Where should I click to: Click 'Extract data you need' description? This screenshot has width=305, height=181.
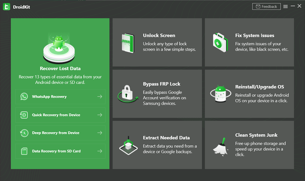170,149
